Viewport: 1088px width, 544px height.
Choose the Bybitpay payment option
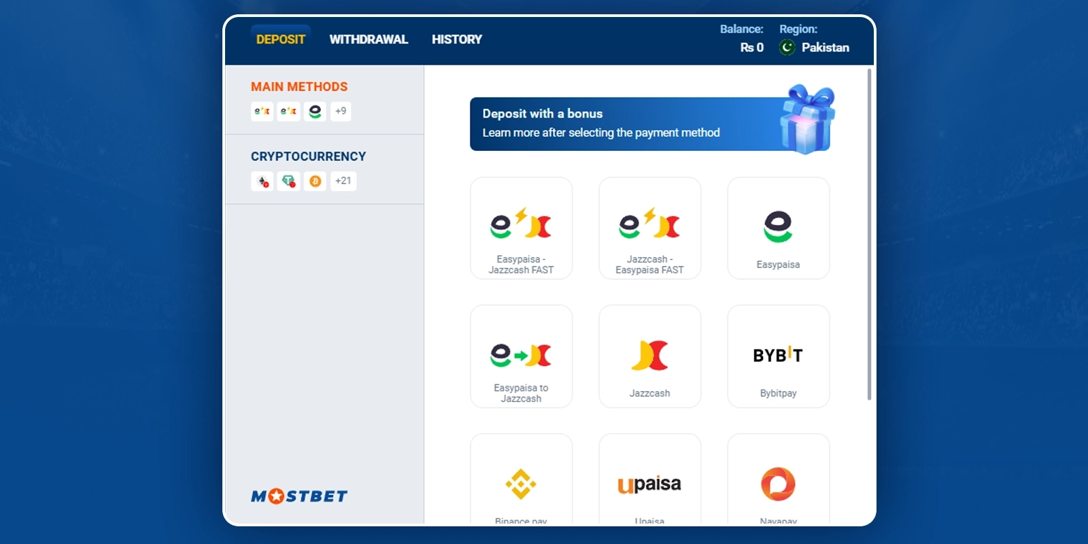click(x=779, y=356)
